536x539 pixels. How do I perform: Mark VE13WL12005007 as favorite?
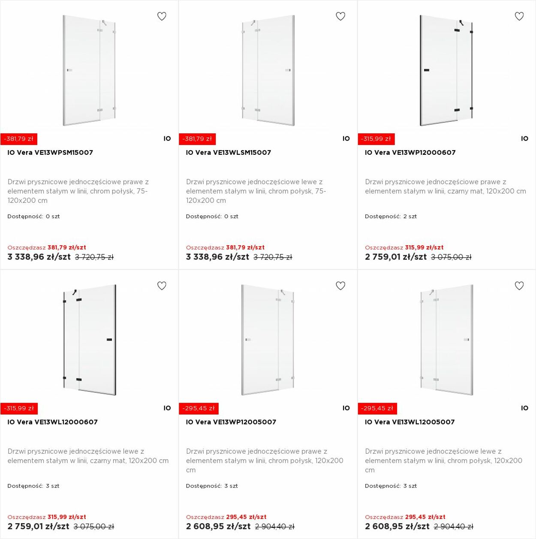click(519, 286)
